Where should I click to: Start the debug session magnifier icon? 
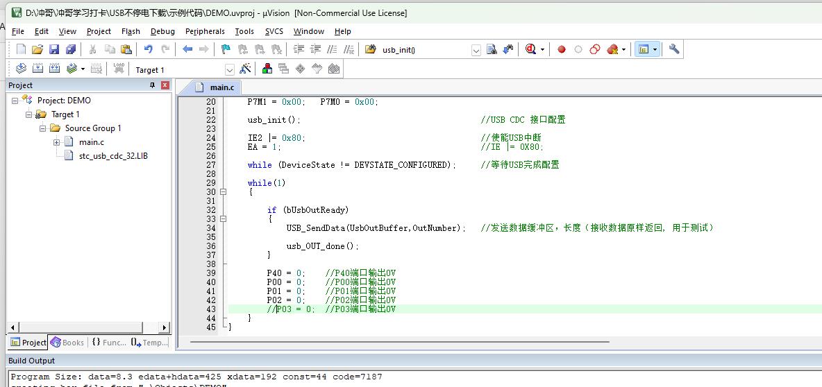[x=530, y=49]
